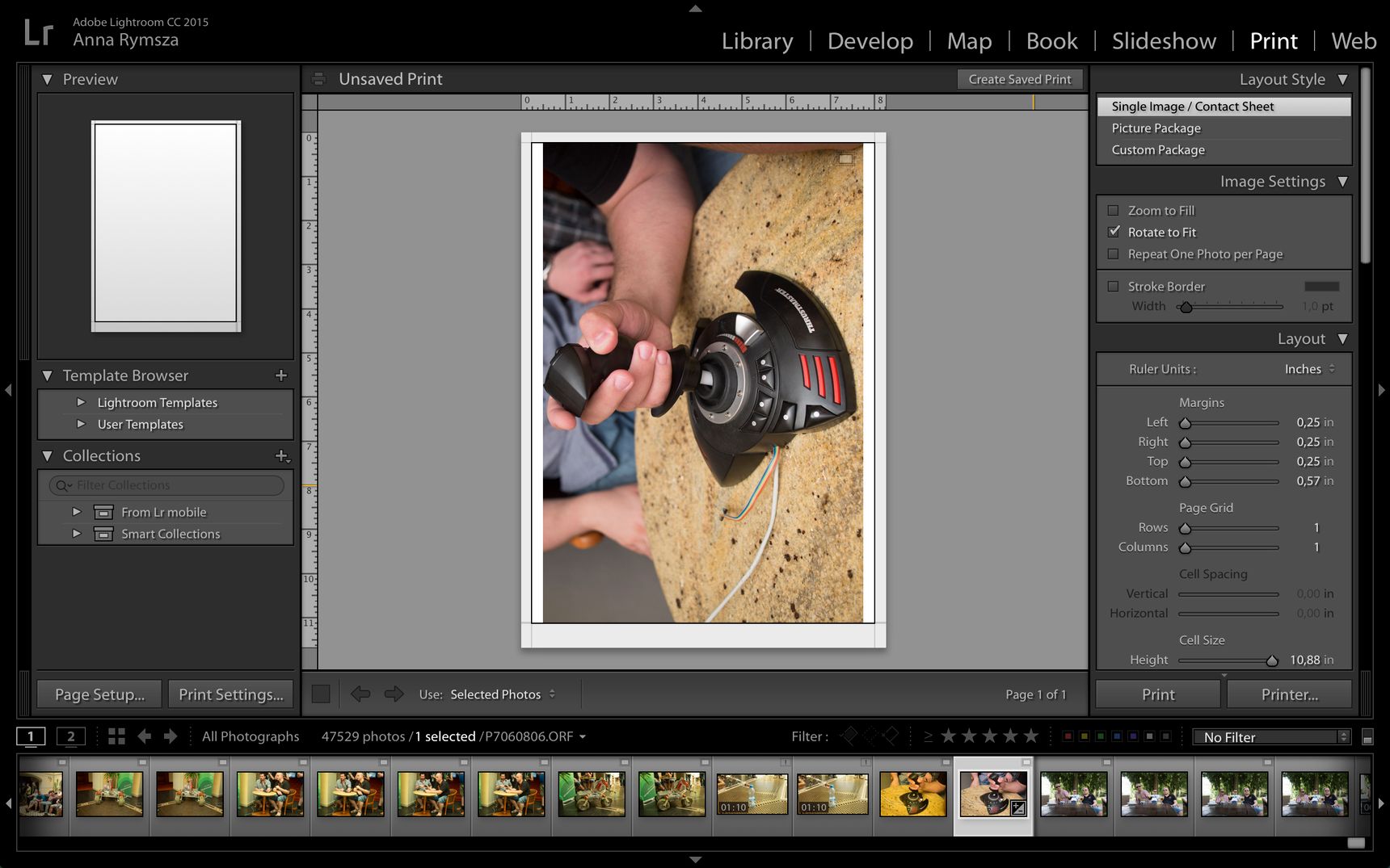The width and height of the screenshot is (1390, 868).
Task: Hide the top module panel arrow
Action: [695, 9]
